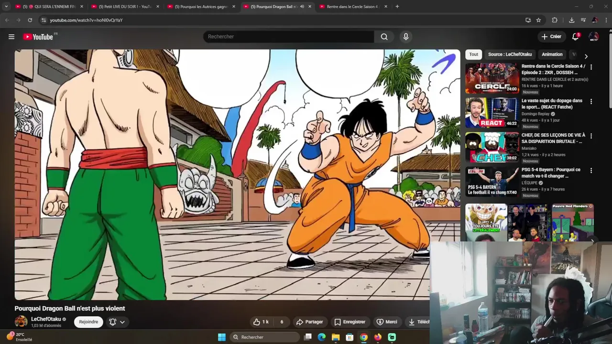Select the Animation filter chip

(552, 54)
